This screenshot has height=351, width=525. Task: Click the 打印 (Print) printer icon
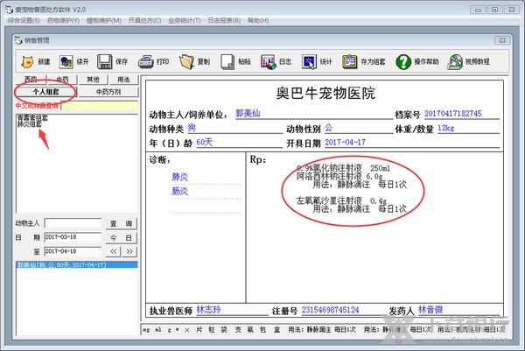(x=146, y=62)
